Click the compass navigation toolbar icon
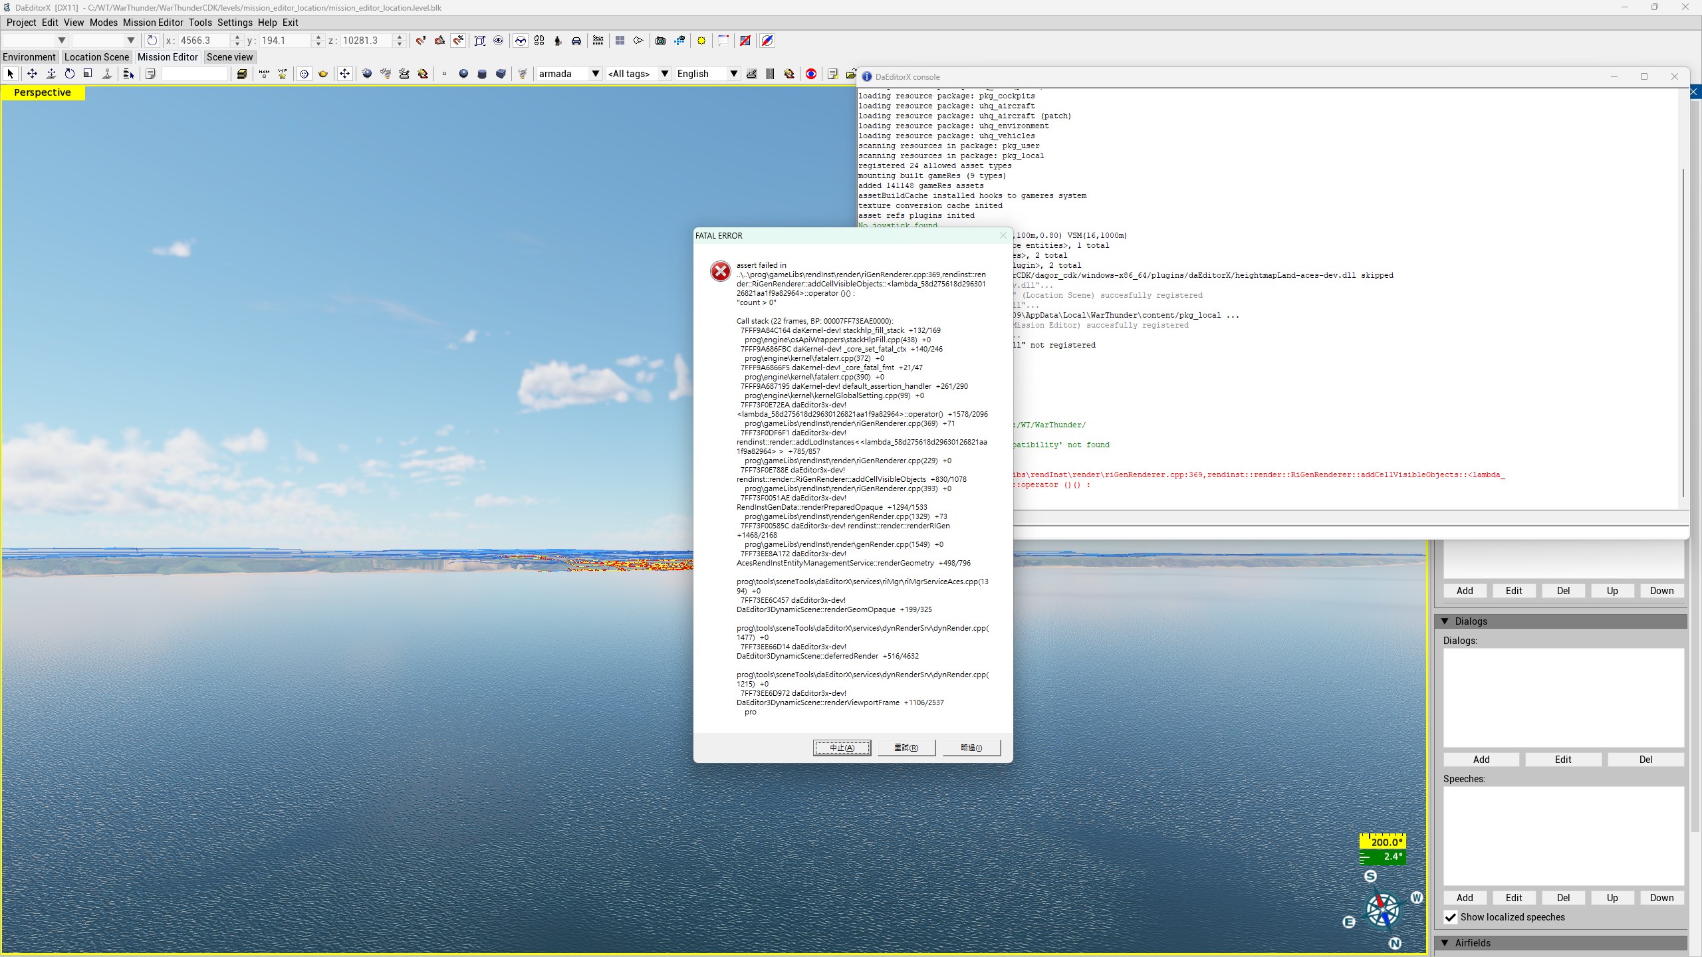This screenshot has height=957, width=1702. [x=767, y=41]
